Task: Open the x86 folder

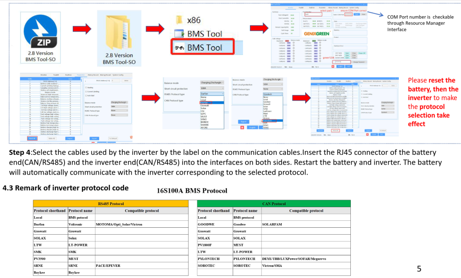Action: [x=188, y=20]
